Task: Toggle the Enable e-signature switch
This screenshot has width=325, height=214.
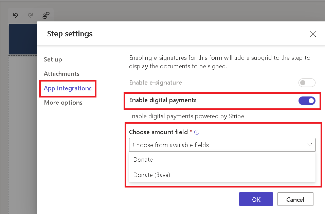Action: 307,83
